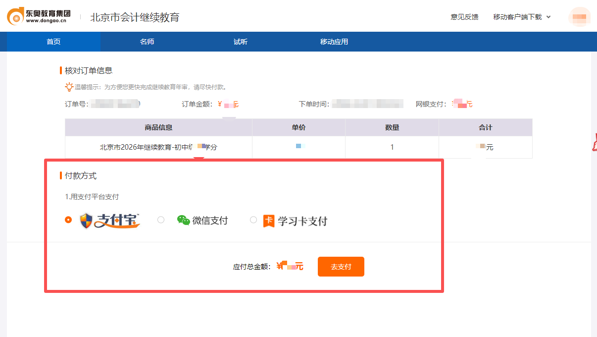Select the Alipay radio button
Viewport: 597px width, 337px height.
[68, 220]
